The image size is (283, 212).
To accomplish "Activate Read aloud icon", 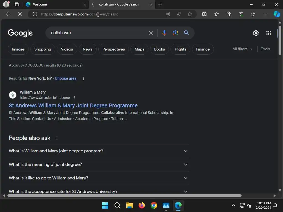I will click(x=179, y=14).
